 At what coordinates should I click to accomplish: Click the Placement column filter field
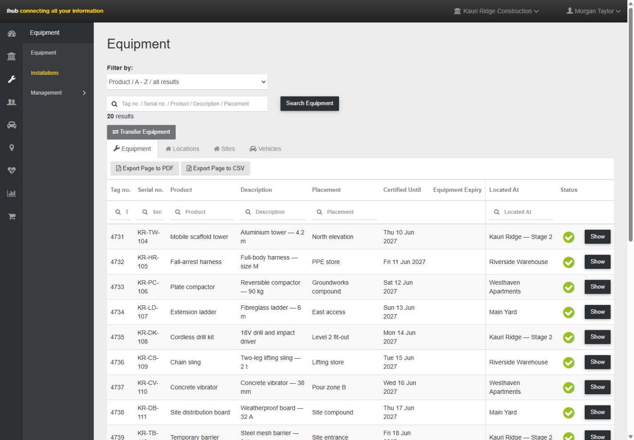pyautogui.click(x=344, y=212)
